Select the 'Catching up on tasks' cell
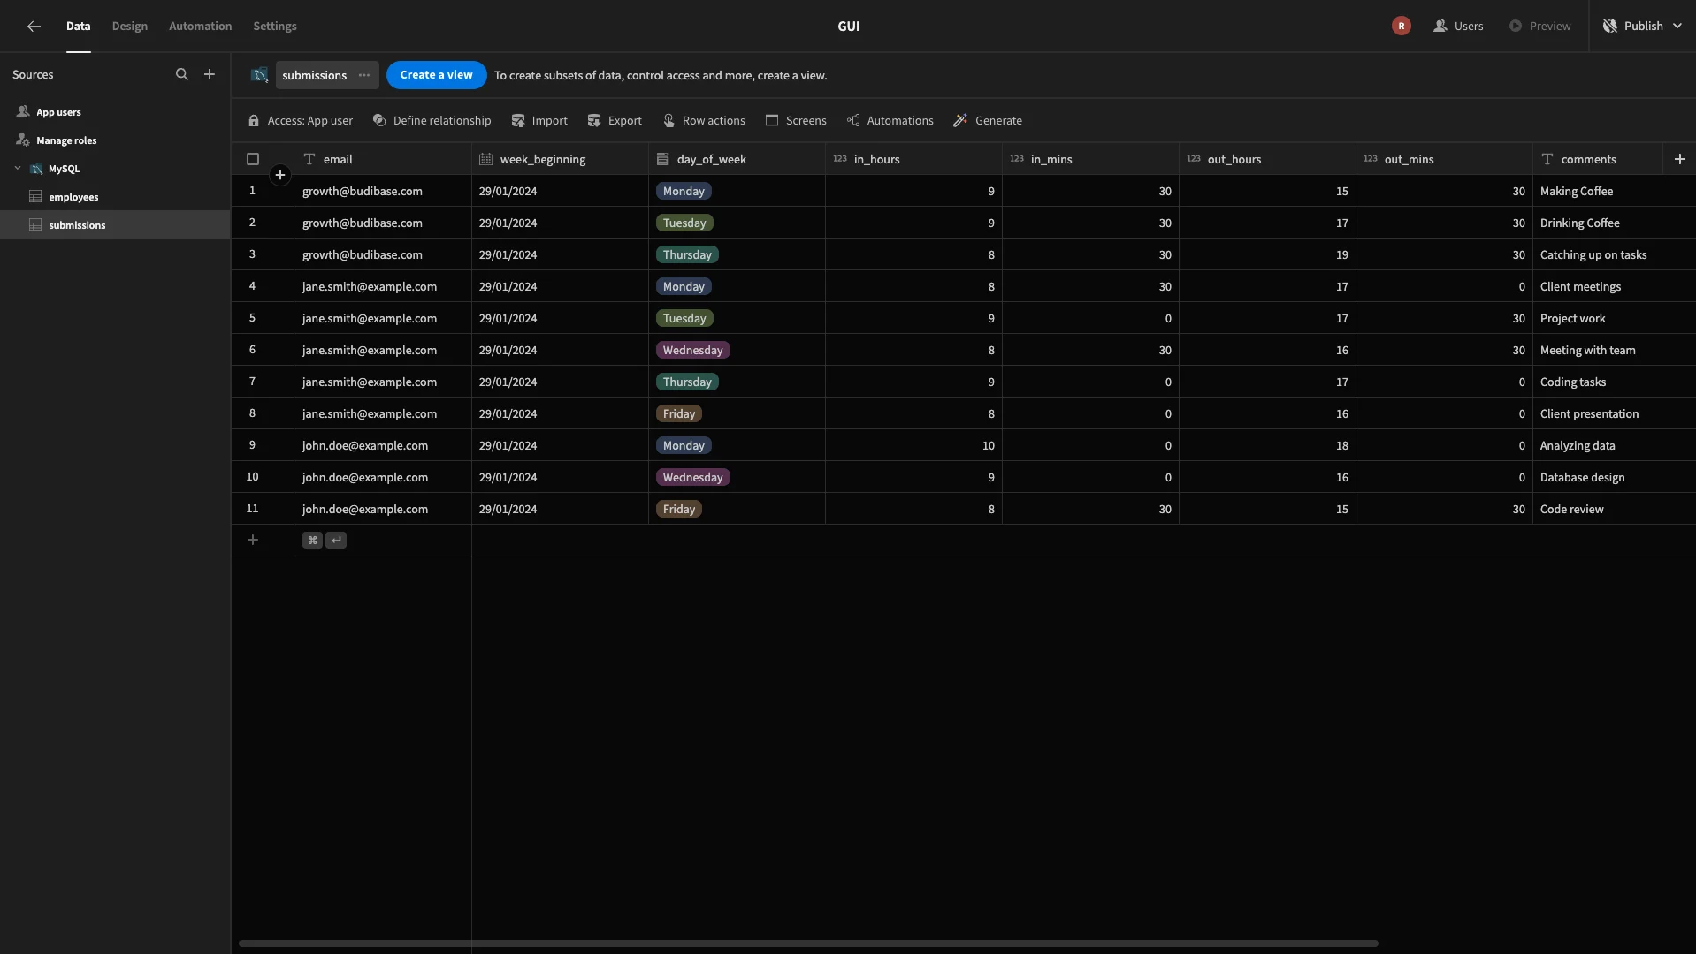 1614,254
